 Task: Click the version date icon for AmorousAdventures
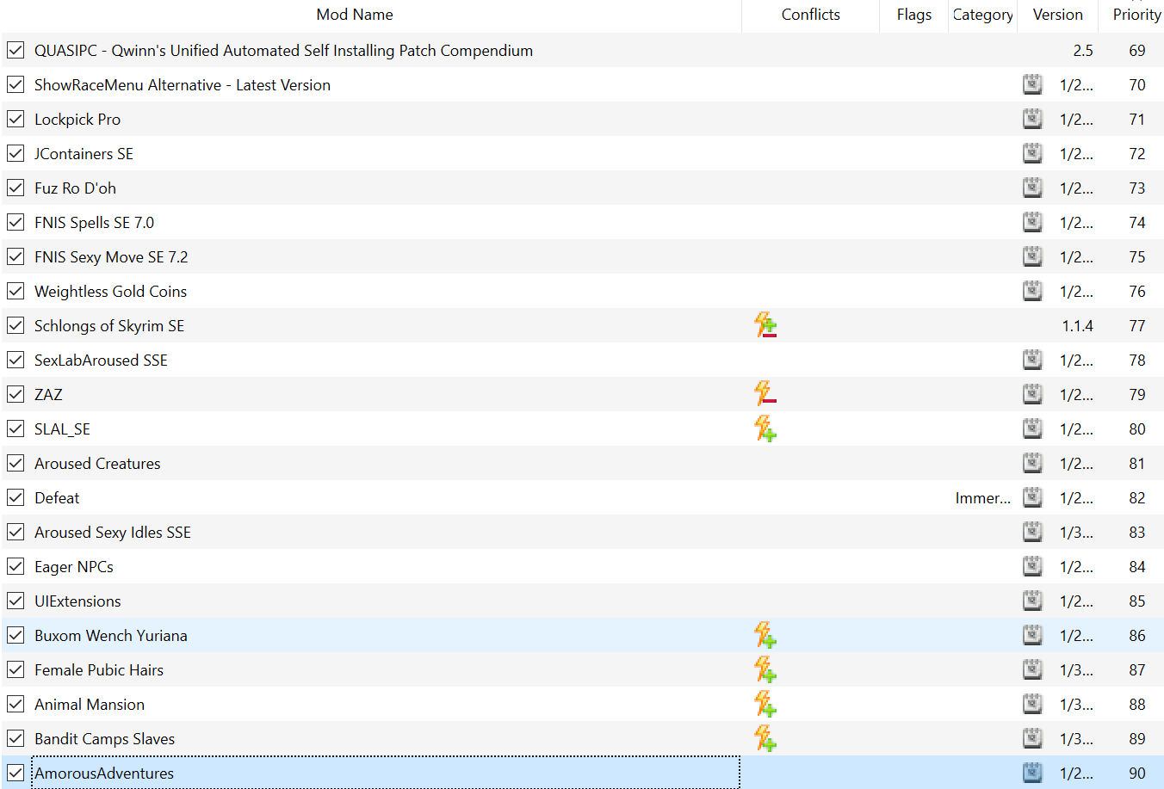coord(1032,773)
